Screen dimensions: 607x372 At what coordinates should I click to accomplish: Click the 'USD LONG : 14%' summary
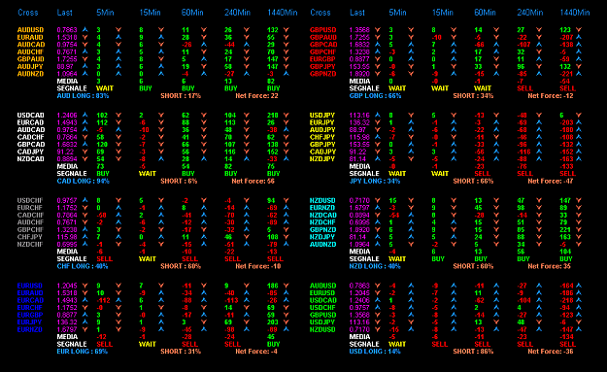375,352
